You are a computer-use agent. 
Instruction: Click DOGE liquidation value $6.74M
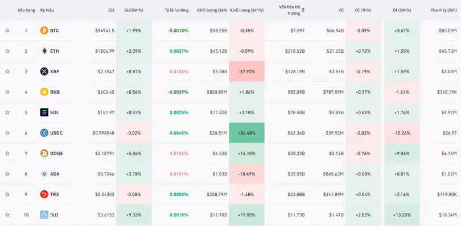449,153
